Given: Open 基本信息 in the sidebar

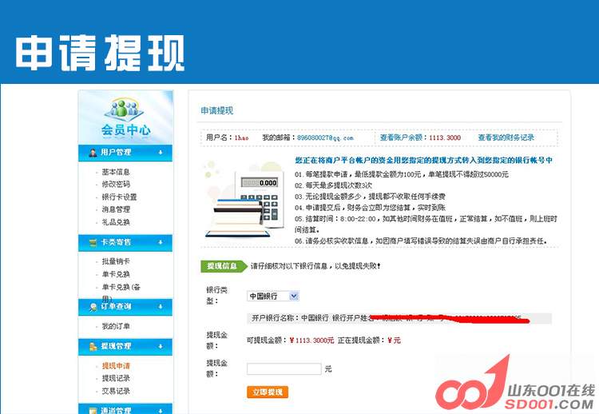Looking at the screenshot, I should (x=116, y=172).
